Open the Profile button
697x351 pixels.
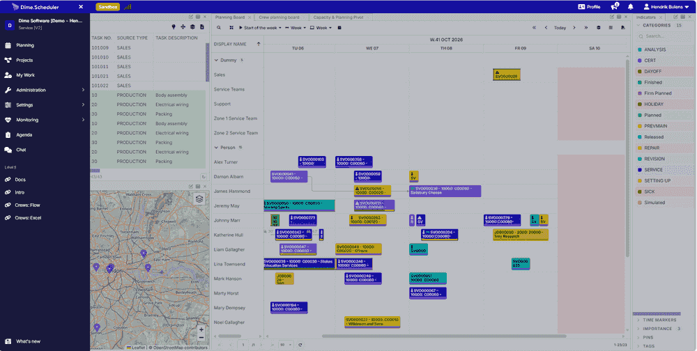coord(589,7)
